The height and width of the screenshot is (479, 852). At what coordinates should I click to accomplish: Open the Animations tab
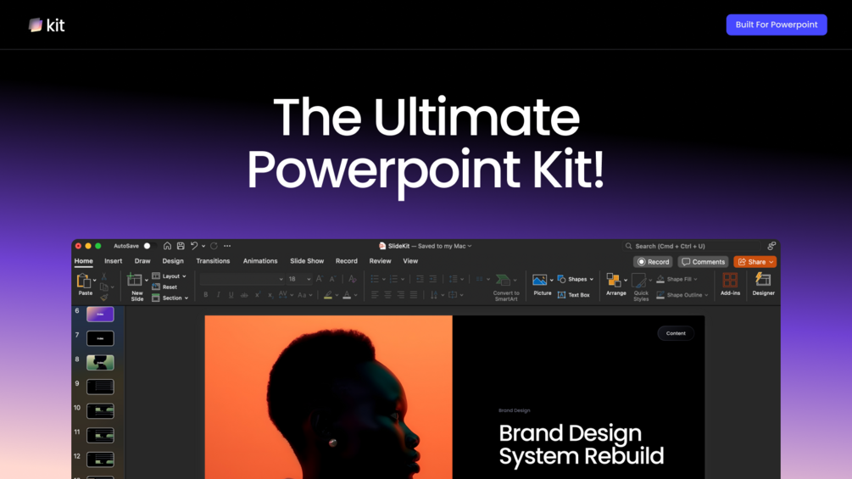(x=260, y=261)
